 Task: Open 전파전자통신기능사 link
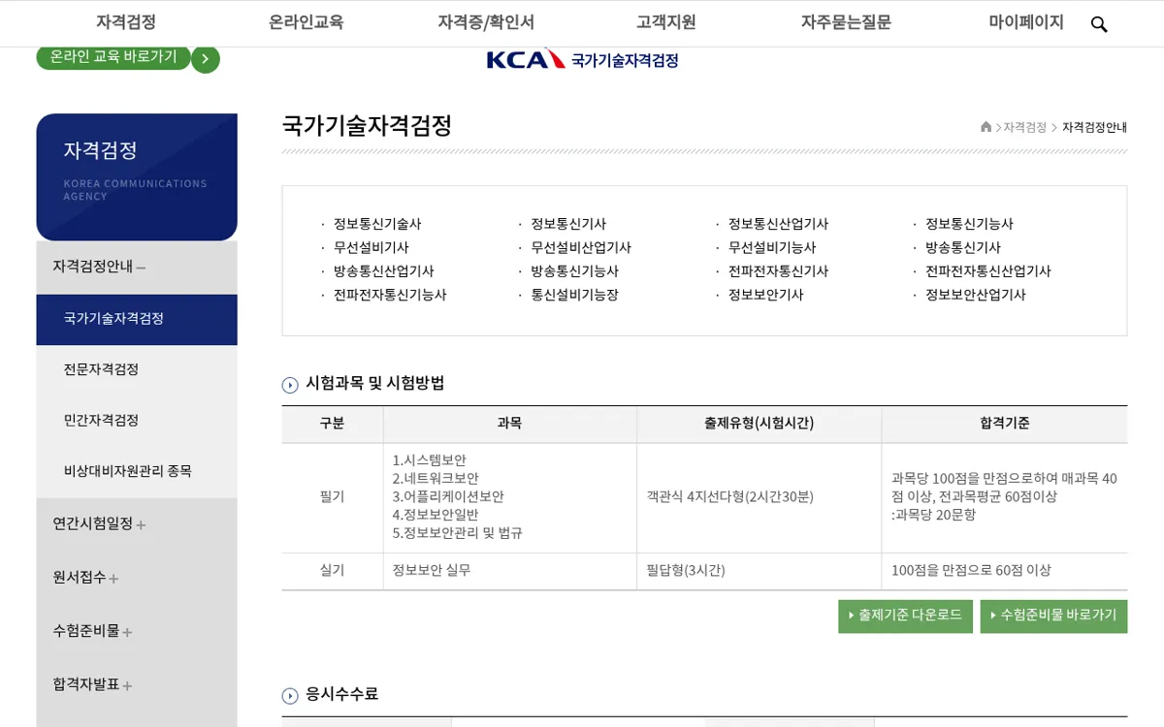tap(390, 296)
